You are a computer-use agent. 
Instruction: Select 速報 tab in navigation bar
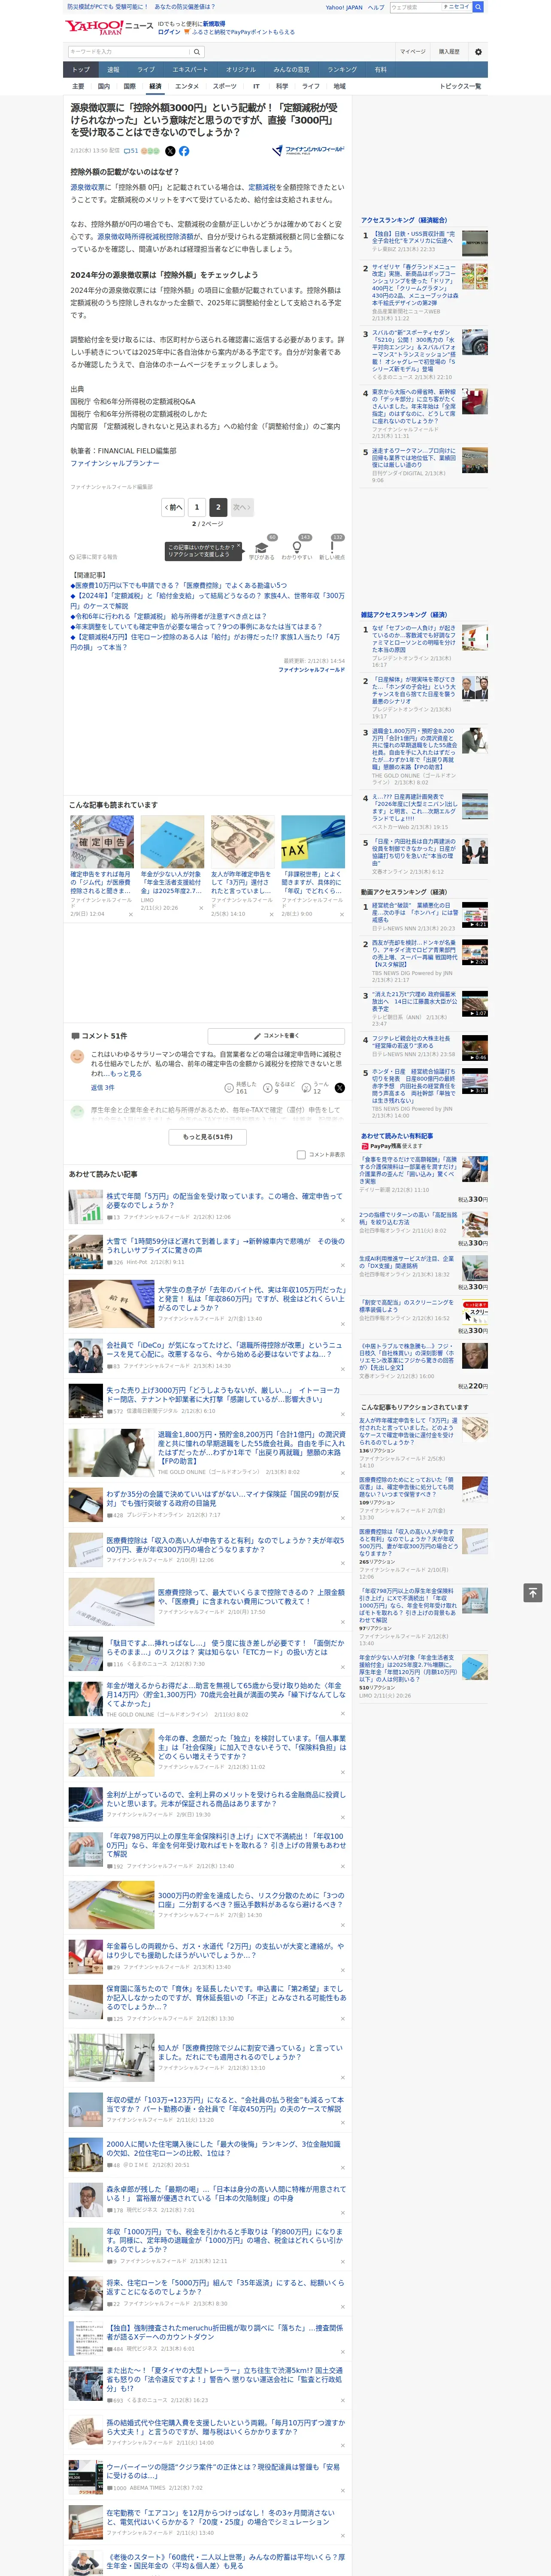[x=113, y=70]
